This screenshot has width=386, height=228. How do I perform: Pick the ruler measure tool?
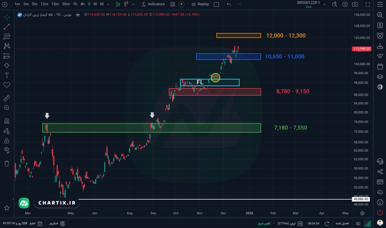(6, 98)
